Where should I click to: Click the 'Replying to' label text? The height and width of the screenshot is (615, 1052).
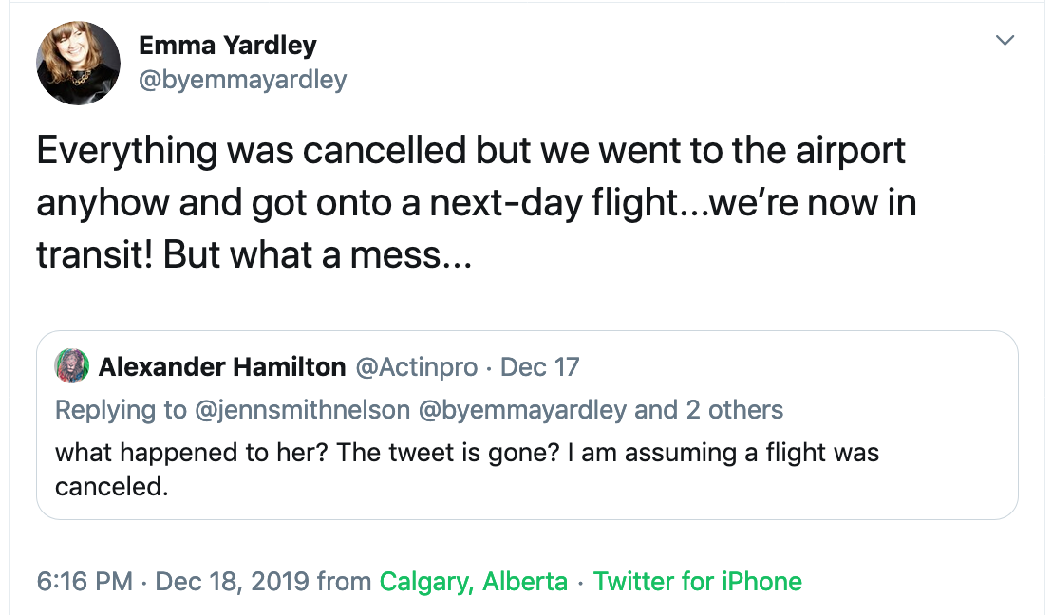tap(121, 410)
